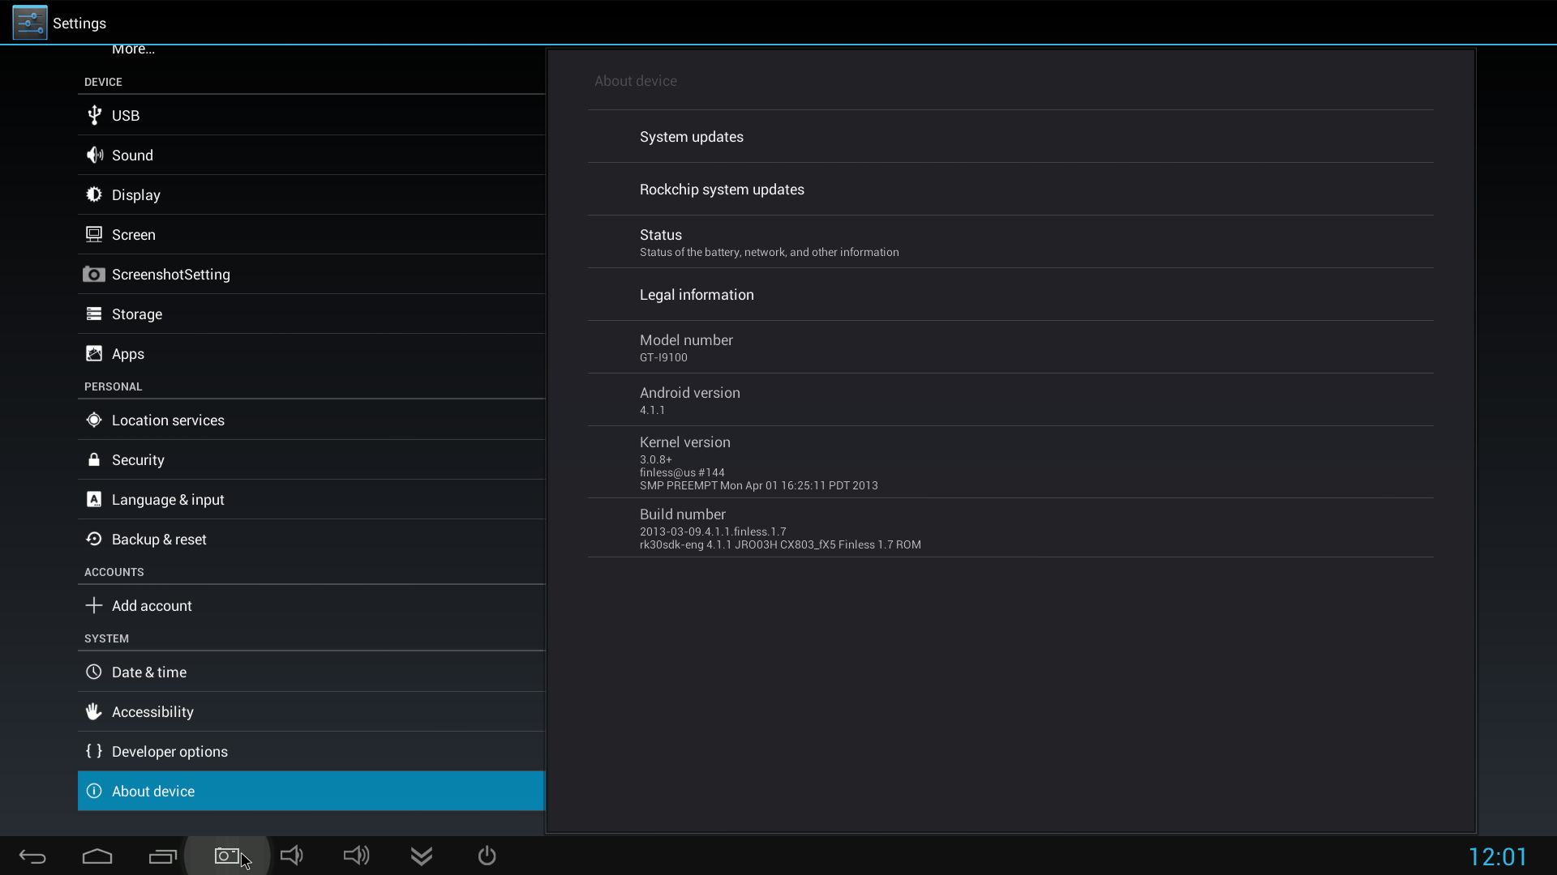View Status of battery and network
This screenshot has width=1557, height=875.
[x=1010, y=241]
